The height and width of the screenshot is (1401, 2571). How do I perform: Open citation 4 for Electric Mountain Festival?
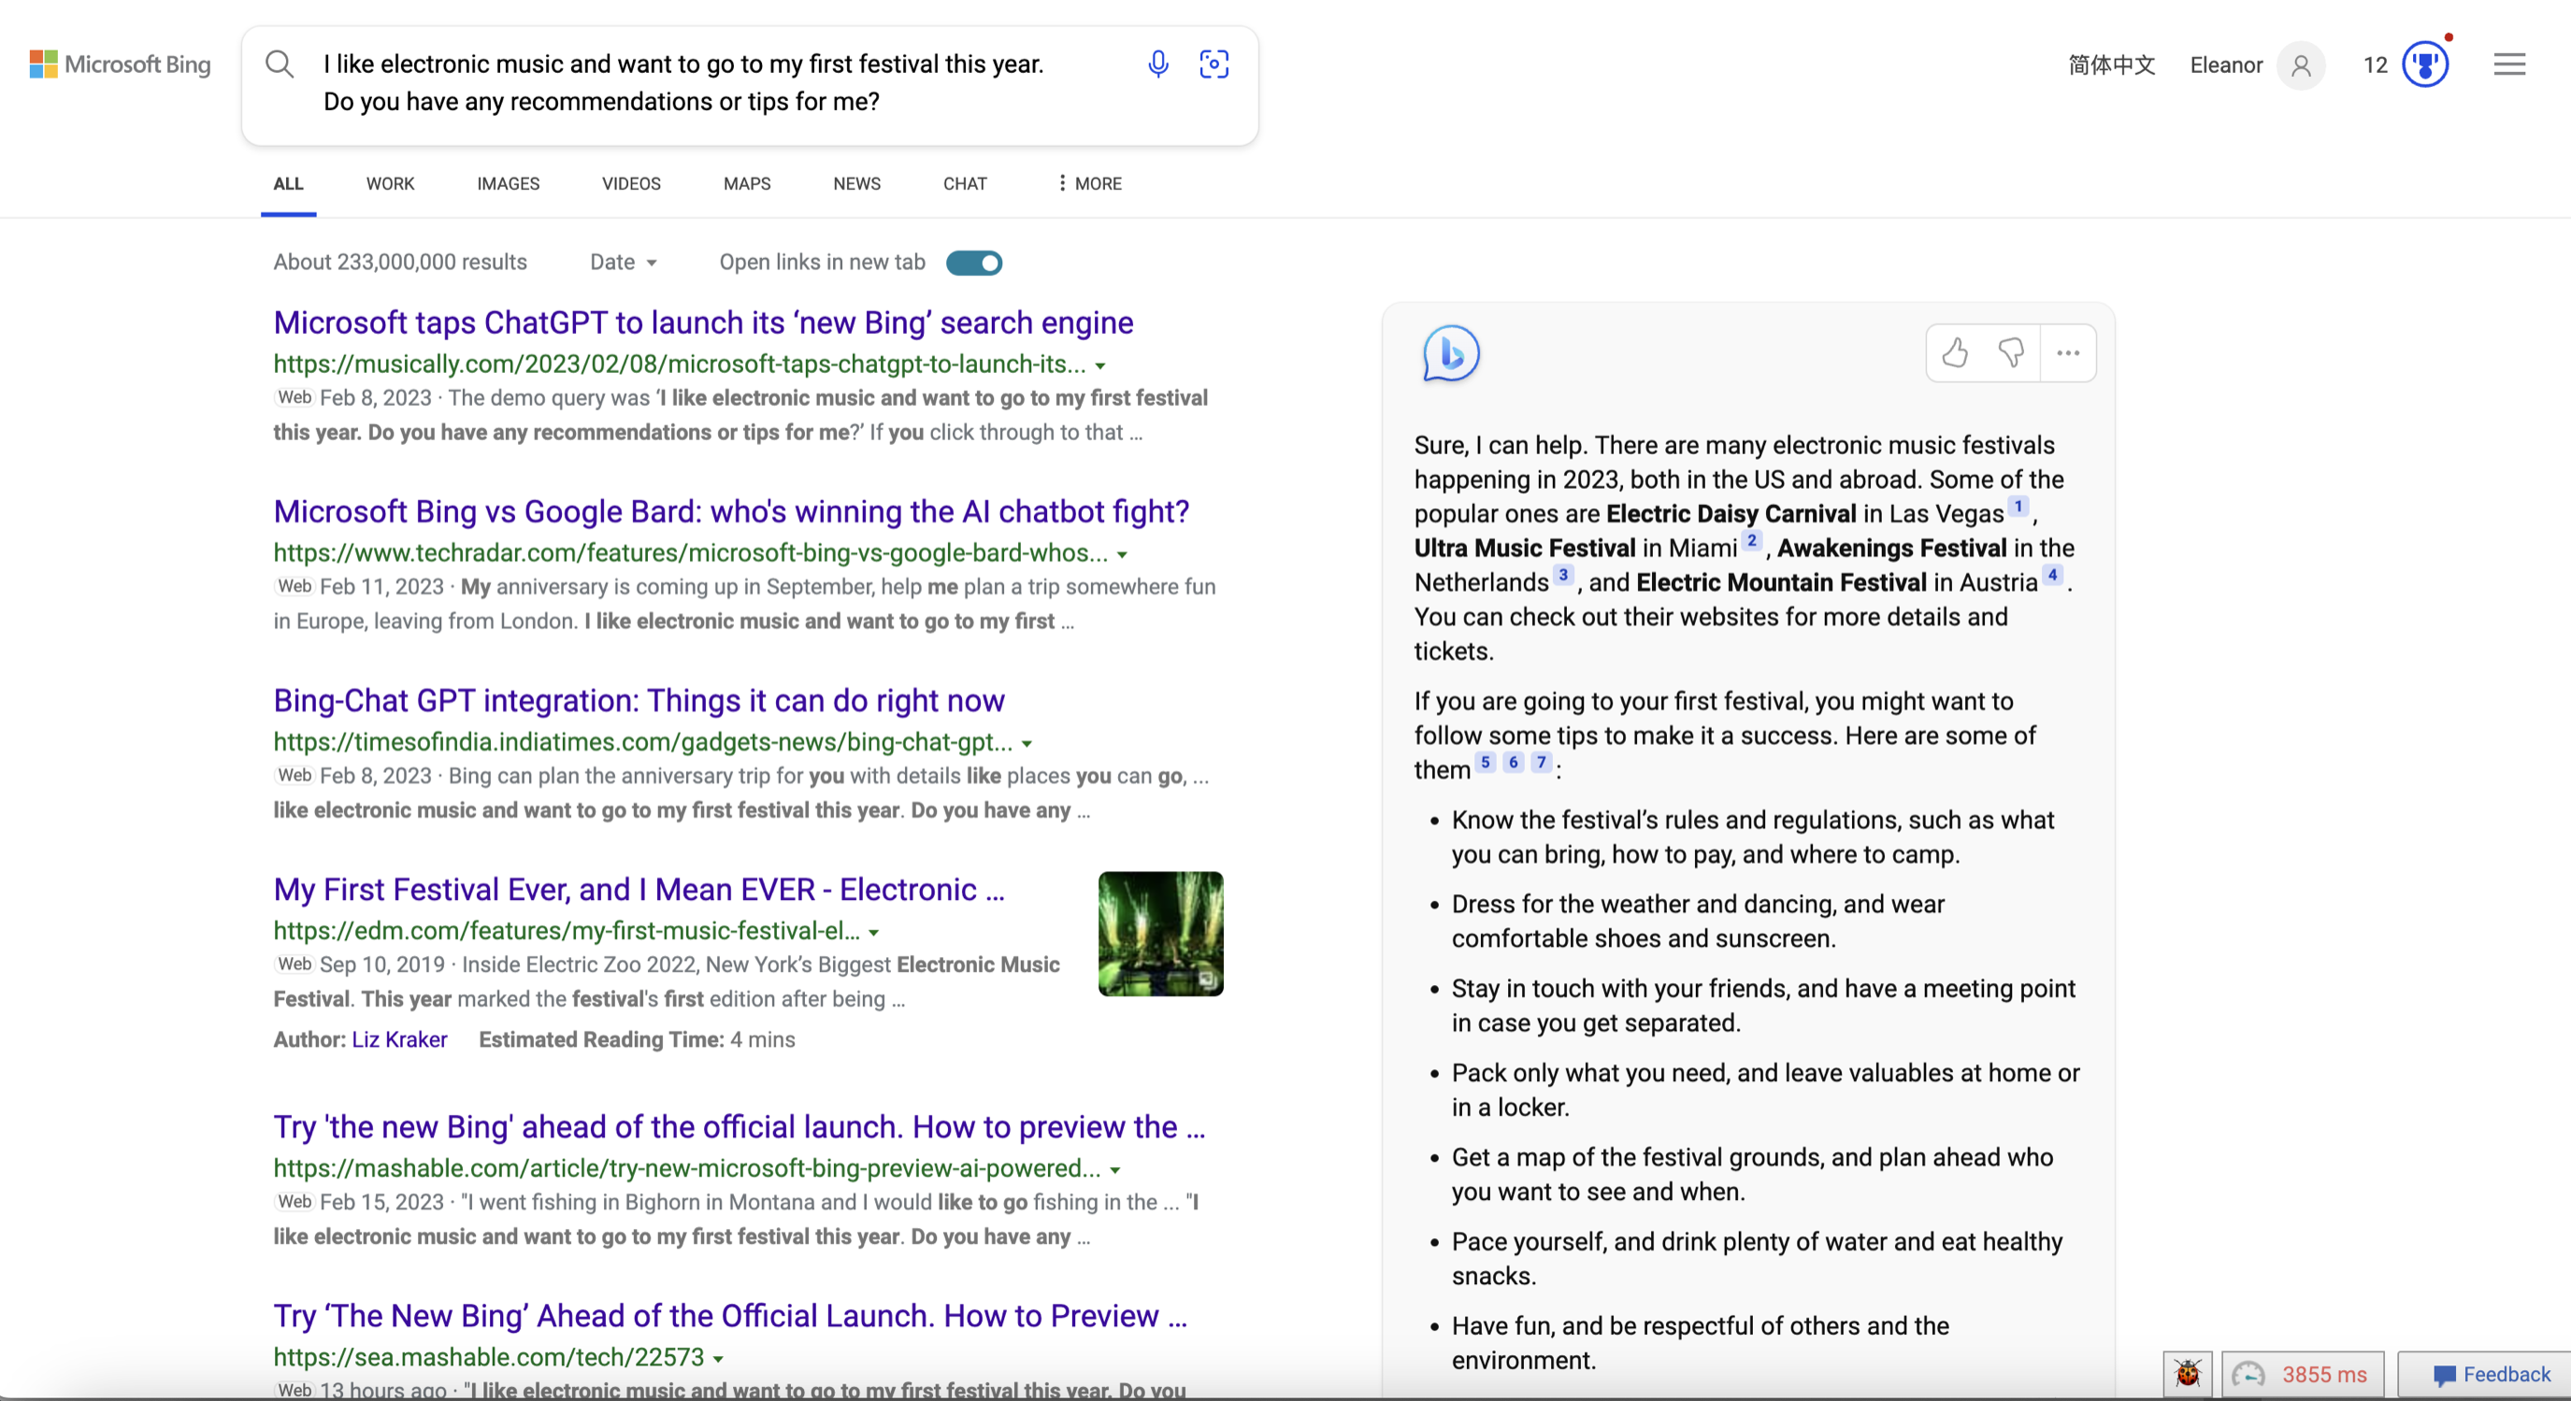(x=2053, y=575)
